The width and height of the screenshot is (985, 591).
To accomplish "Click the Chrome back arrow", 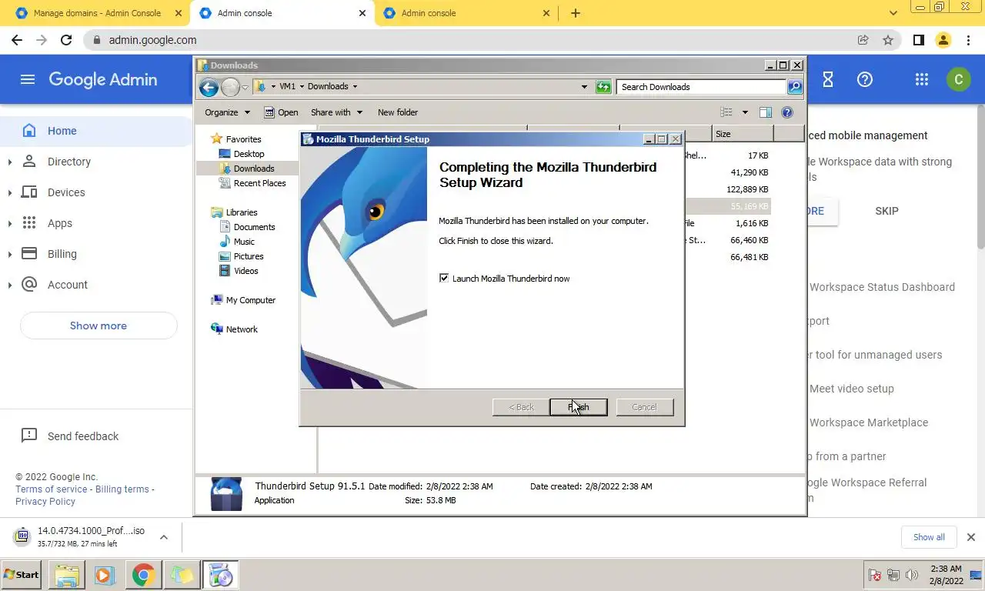I will 17,40.
